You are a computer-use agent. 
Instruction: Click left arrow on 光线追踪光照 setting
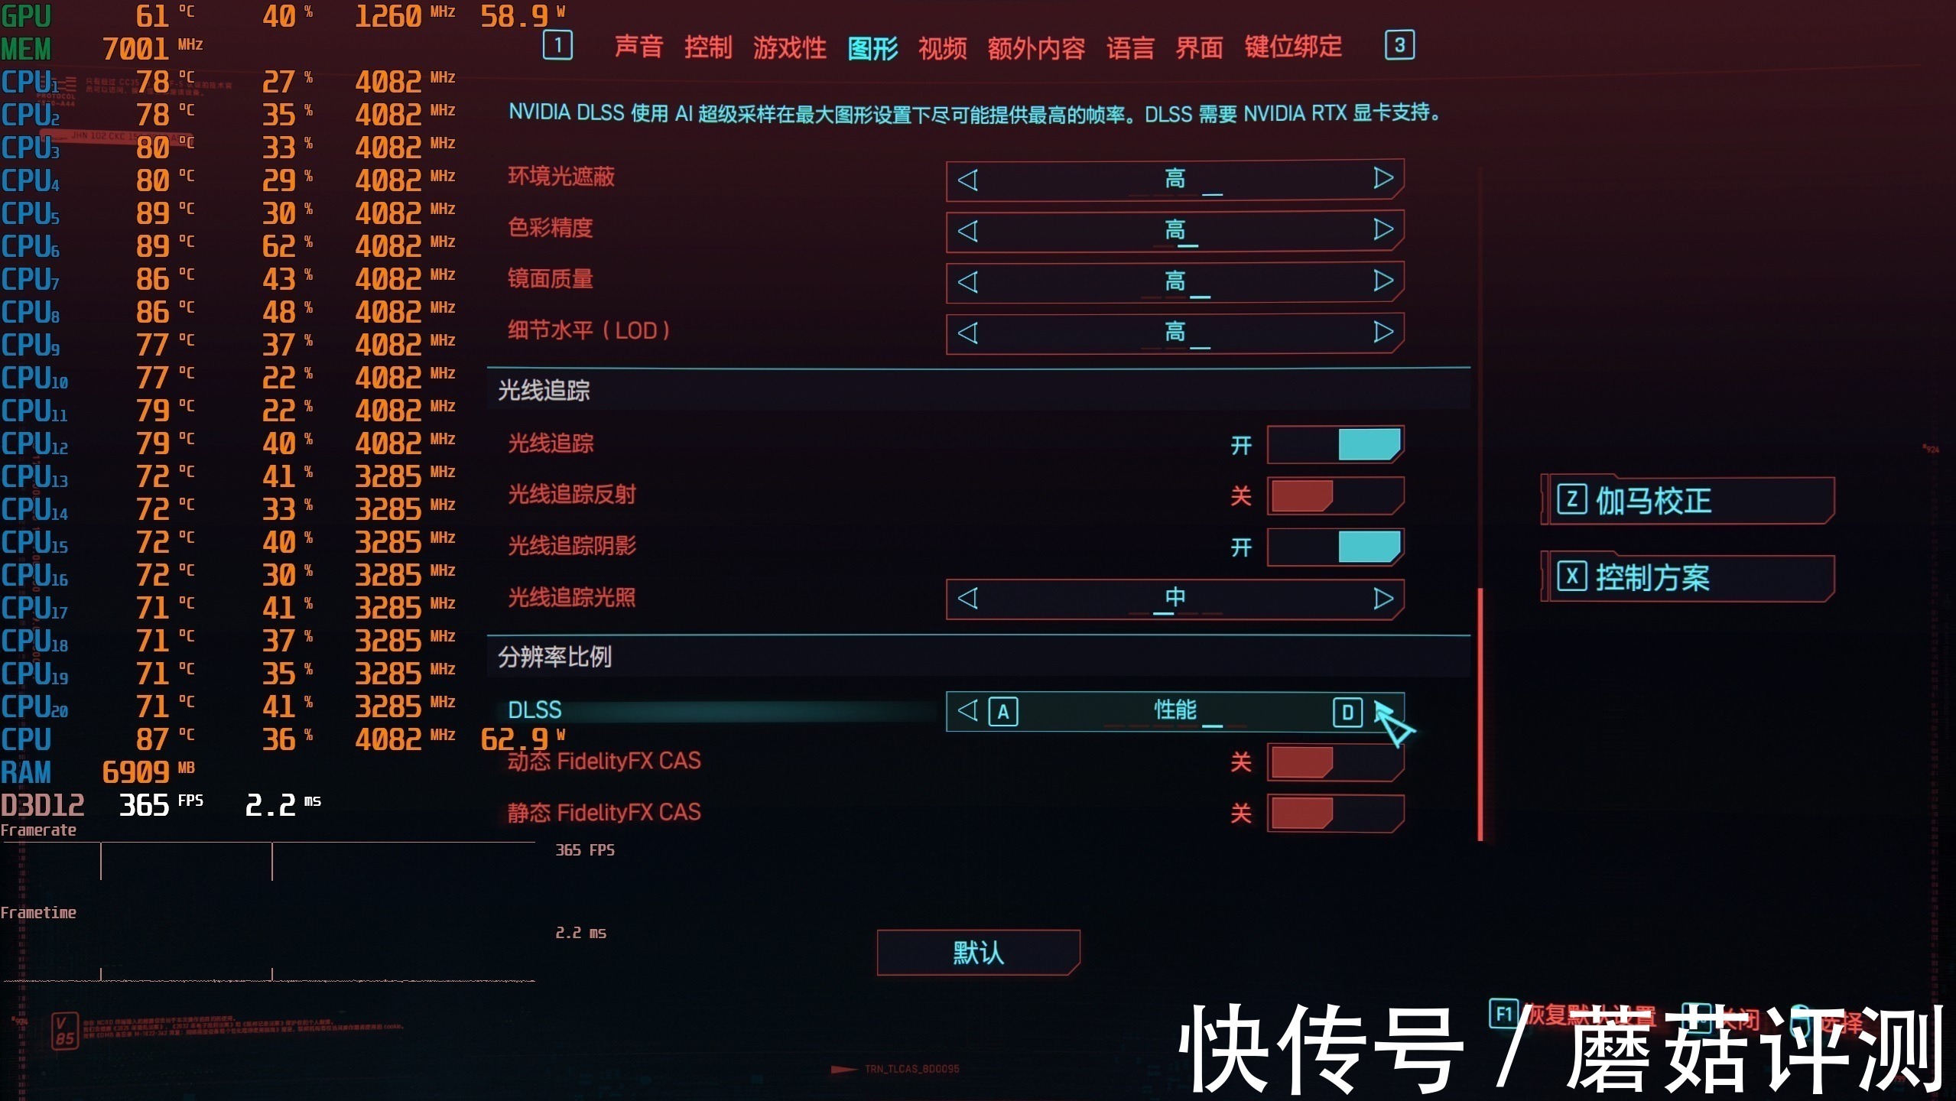click(x=966, y=599)
